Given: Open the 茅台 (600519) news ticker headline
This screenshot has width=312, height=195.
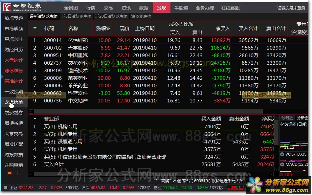Looking at the screenshot, I should (x=200, y=181).
